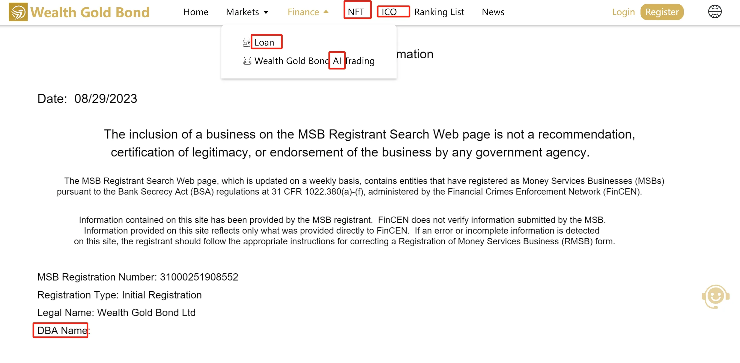Screen dimensions: 740x363
Task: Click the Bank Secrecy Act paragraph
Action: [361, 186]
